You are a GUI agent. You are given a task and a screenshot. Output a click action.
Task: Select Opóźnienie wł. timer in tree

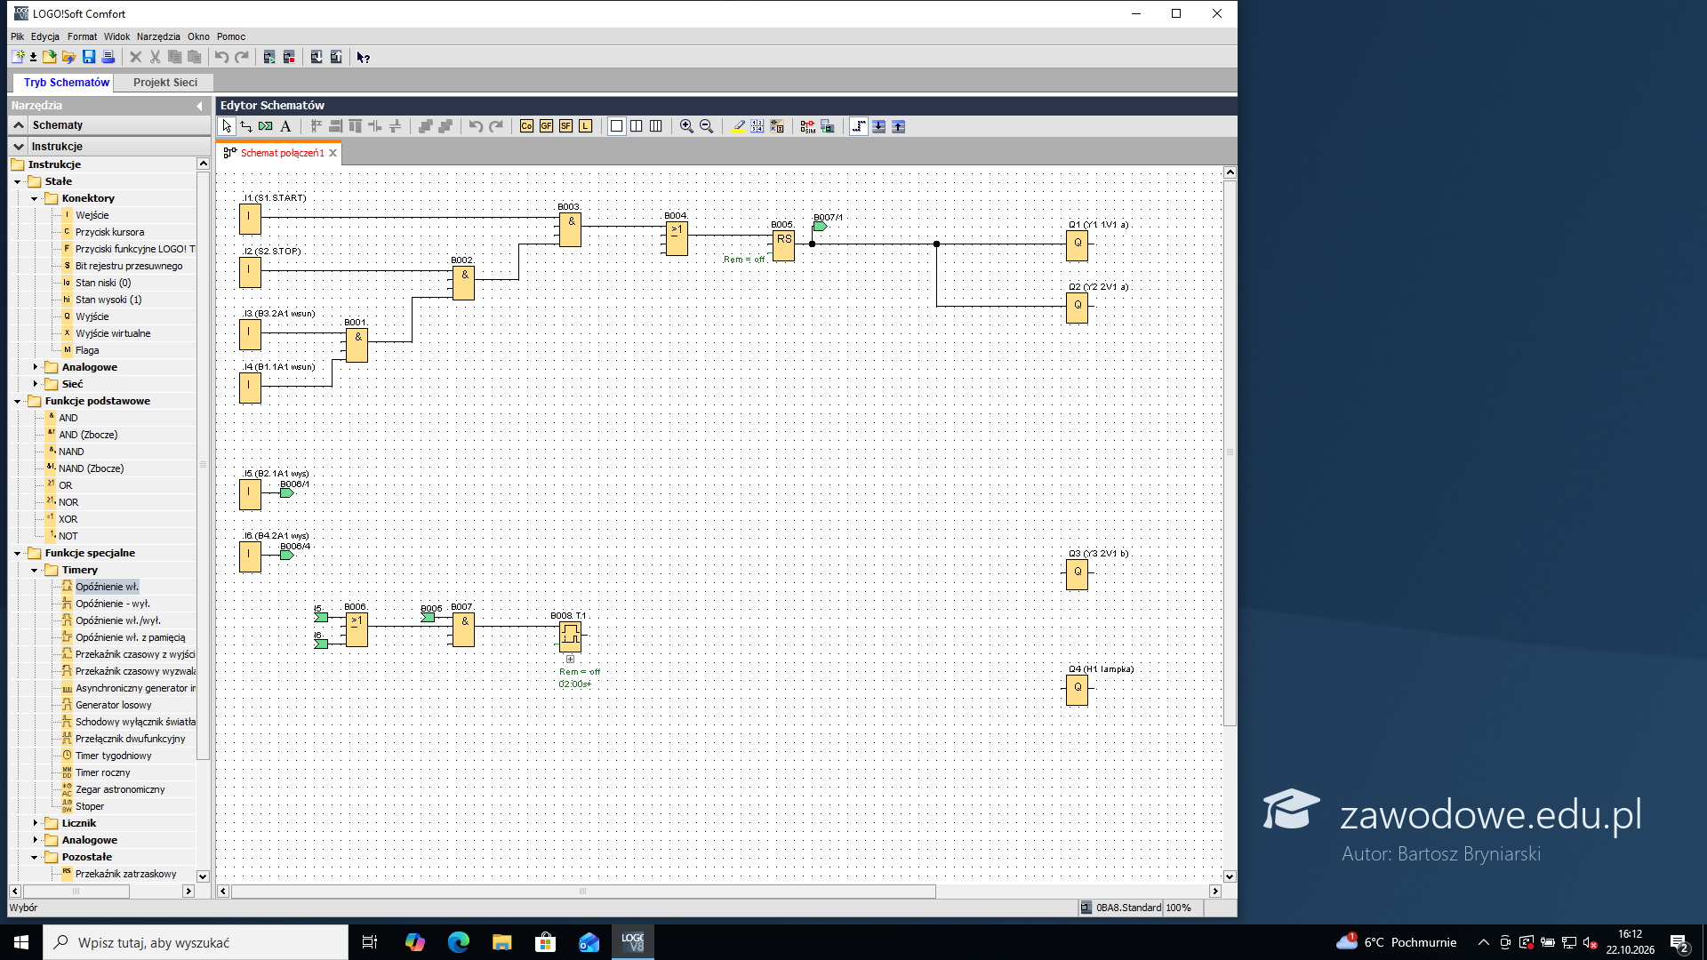(x=107, y=587)
